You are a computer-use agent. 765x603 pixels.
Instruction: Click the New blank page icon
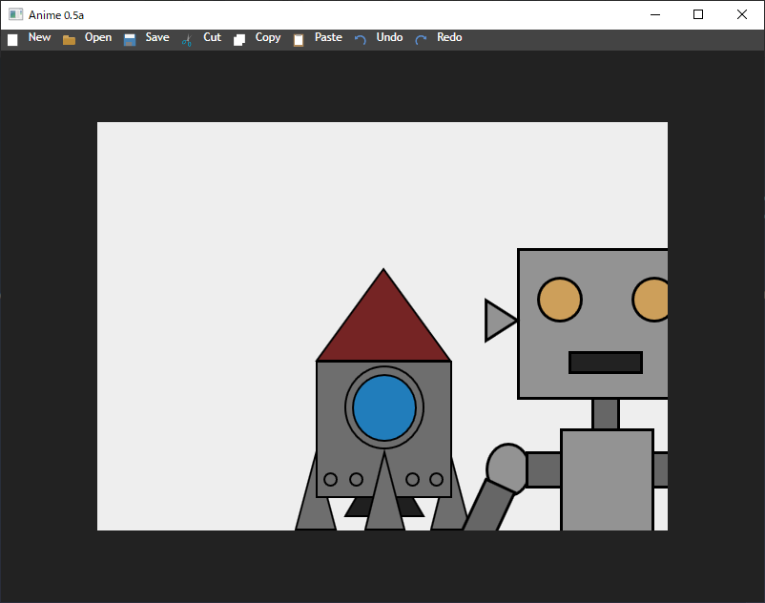click(13, 40)
